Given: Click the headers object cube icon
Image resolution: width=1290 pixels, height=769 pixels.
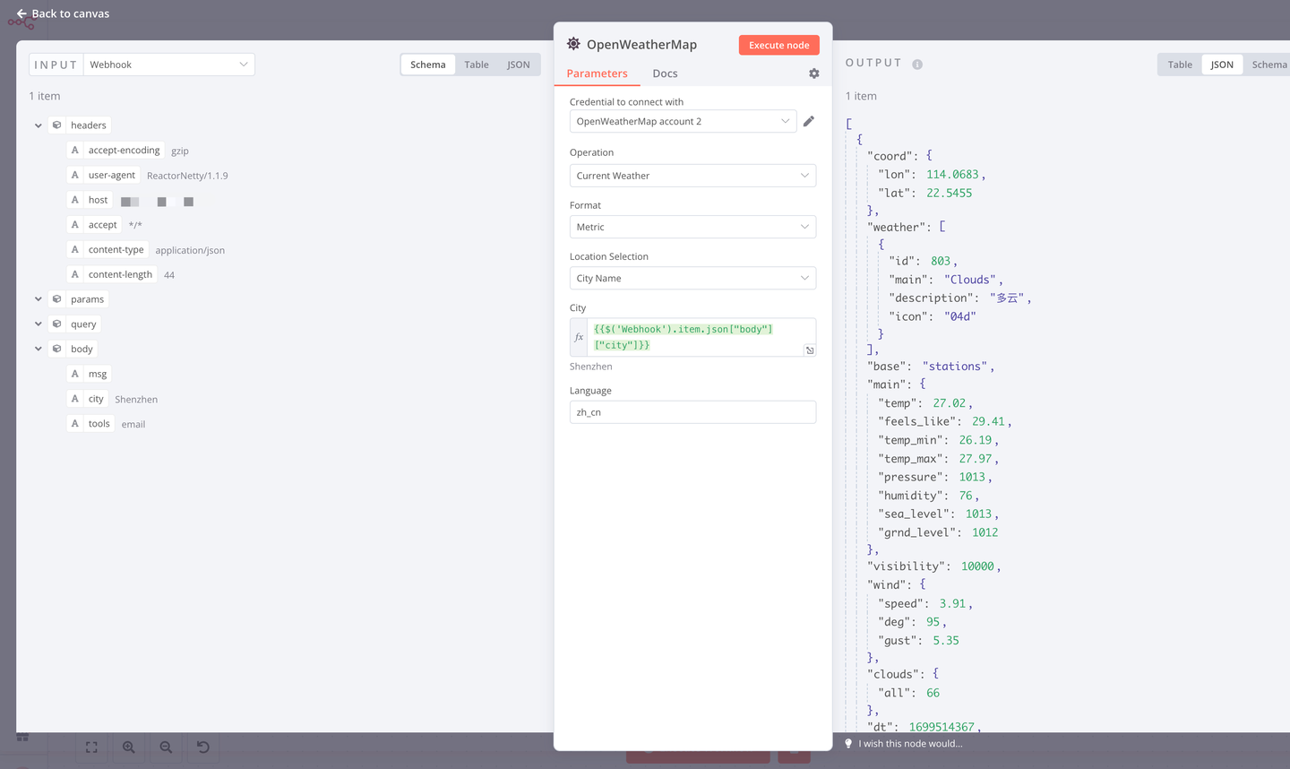Looking at the screenshot, I should [x=57, y=125].
